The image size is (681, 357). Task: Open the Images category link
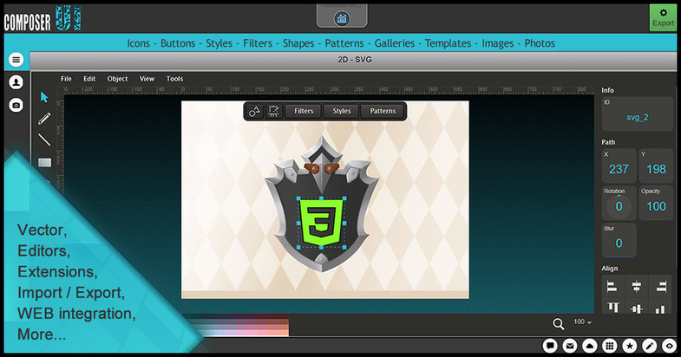coord(498,43)
